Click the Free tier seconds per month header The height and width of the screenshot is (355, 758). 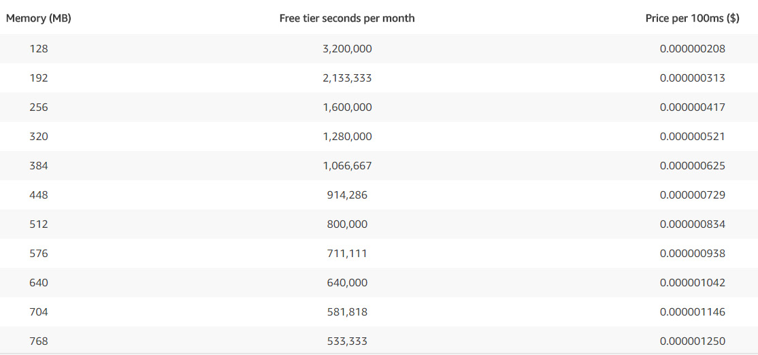(347, 18)
